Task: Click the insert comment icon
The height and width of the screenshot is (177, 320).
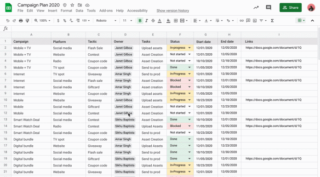Action: pyautogui.click(x=248, y=21)
